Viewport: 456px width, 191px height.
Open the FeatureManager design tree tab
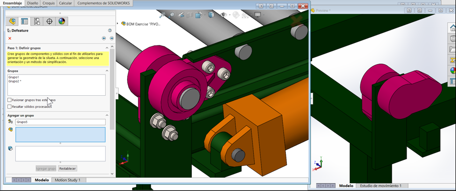pyautogui.click(x=12, y=21)
